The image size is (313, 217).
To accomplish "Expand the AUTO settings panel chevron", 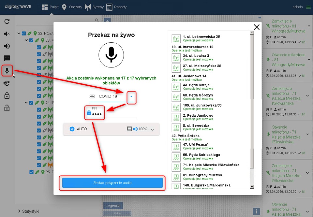I will 152,129.
